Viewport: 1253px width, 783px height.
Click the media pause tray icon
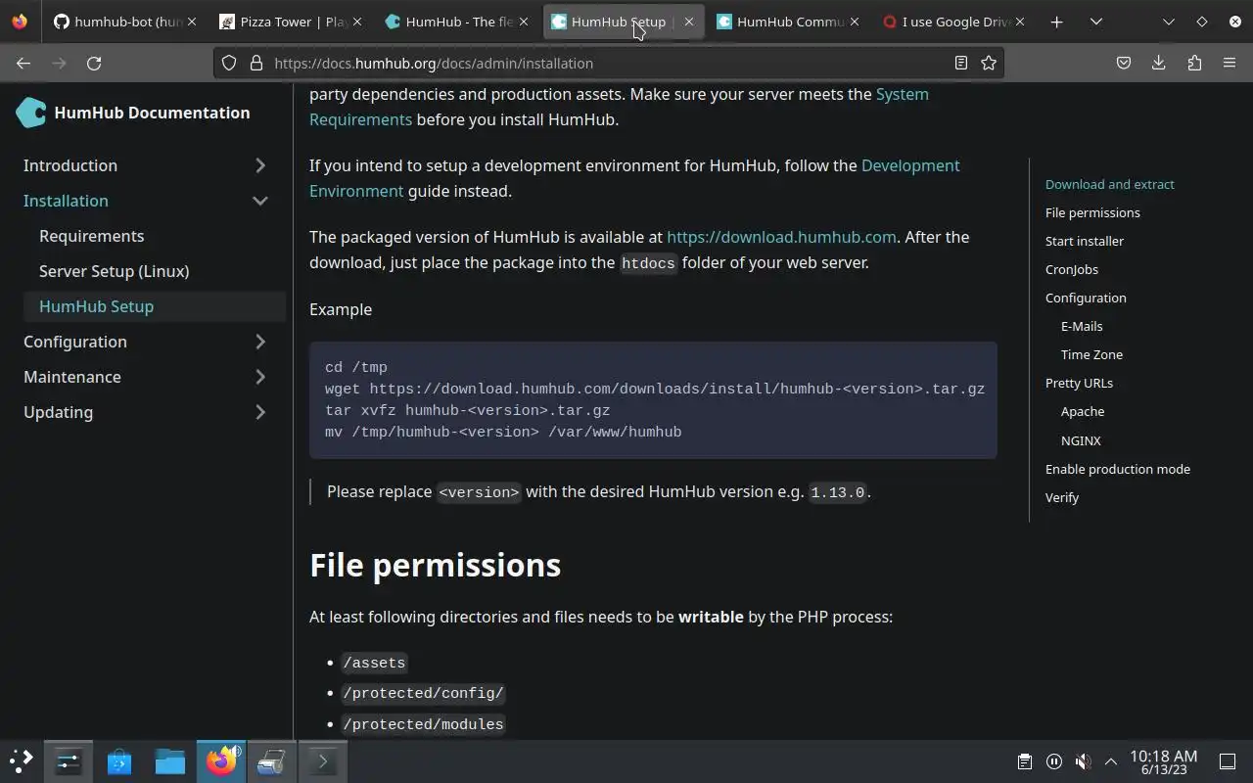(1054, 761)
